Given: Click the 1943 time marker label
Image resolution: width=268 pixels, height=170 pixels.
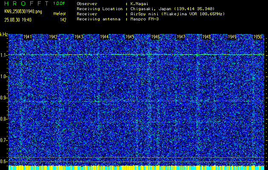Looking at the screenshot, I should (79, 37).
